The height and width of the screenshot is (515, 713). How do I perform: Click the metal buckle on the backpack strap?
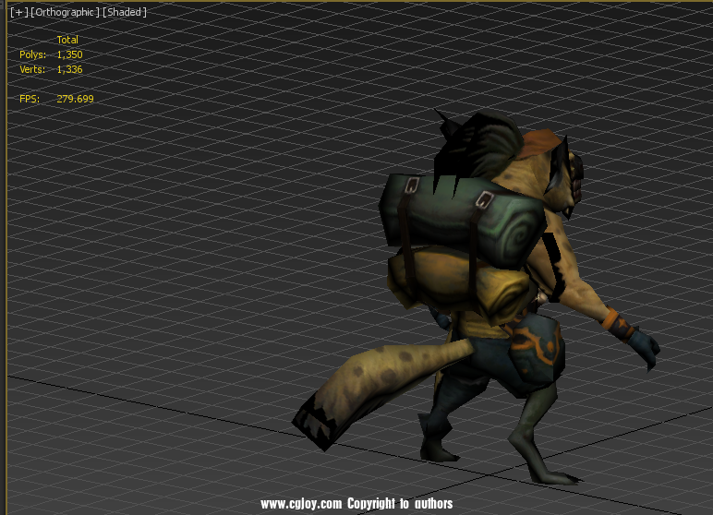point(482,197)
